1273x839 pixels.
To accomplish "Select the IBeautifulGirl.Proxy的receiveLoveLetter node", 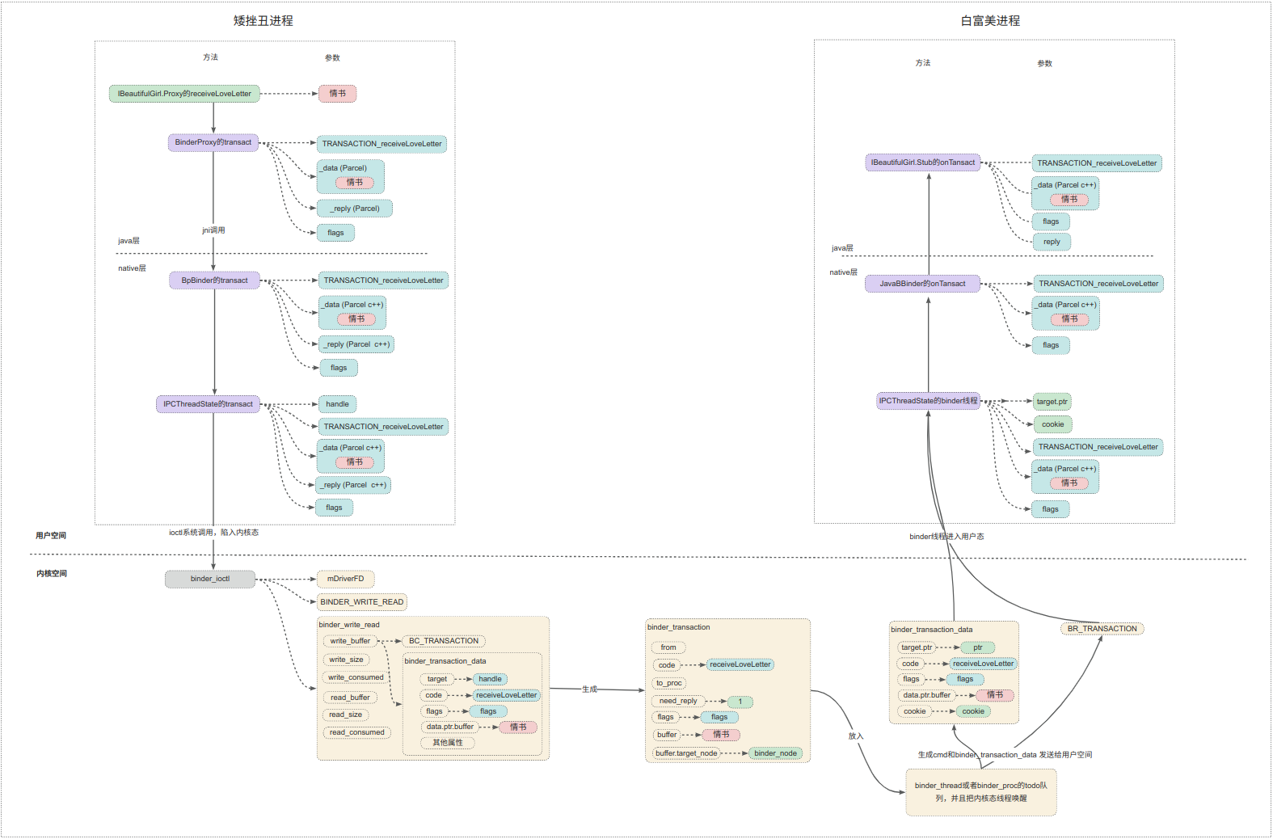I will [184, 94].
